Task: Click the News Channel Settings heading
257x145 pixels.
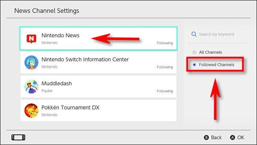Action: pyautogui.click(x=47, y=11)
